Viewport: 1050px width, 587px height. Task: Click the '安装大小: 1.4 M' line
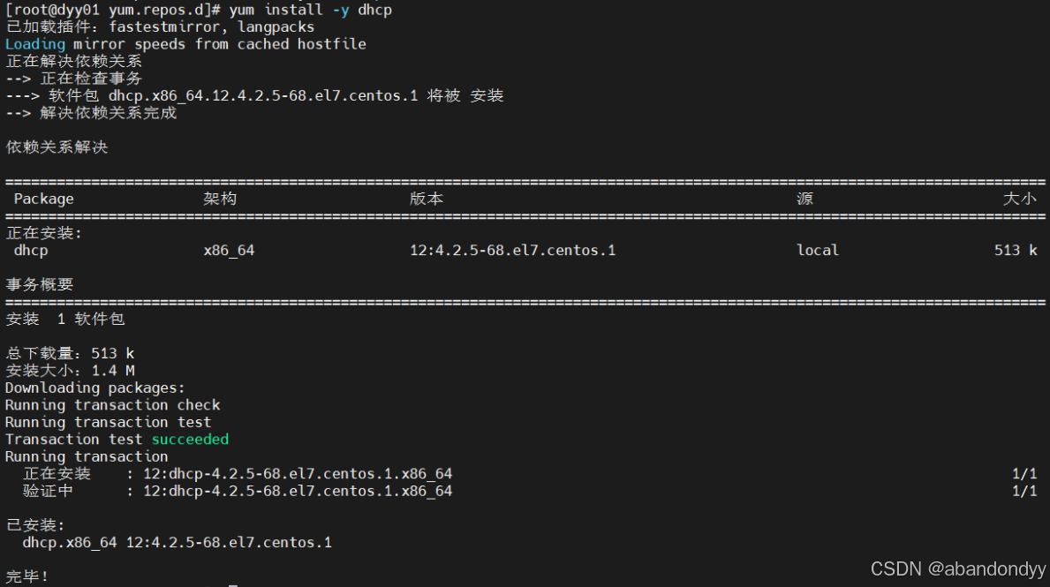[x=71, y=371]
